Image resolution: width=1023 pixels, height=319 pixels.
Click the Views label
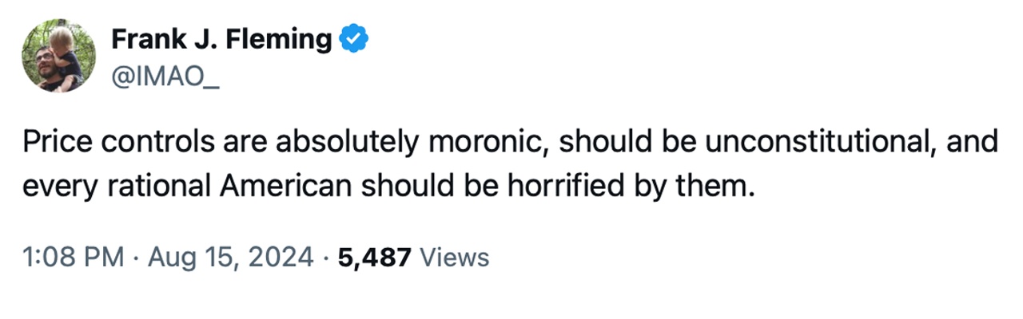[x=454, y=257]
